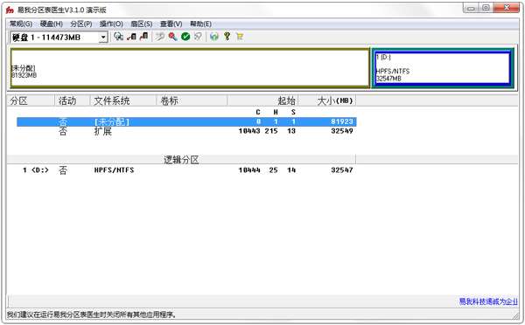Click the 逻辑分区 section header
525x325 pixels.
click(x=181, y=160)
